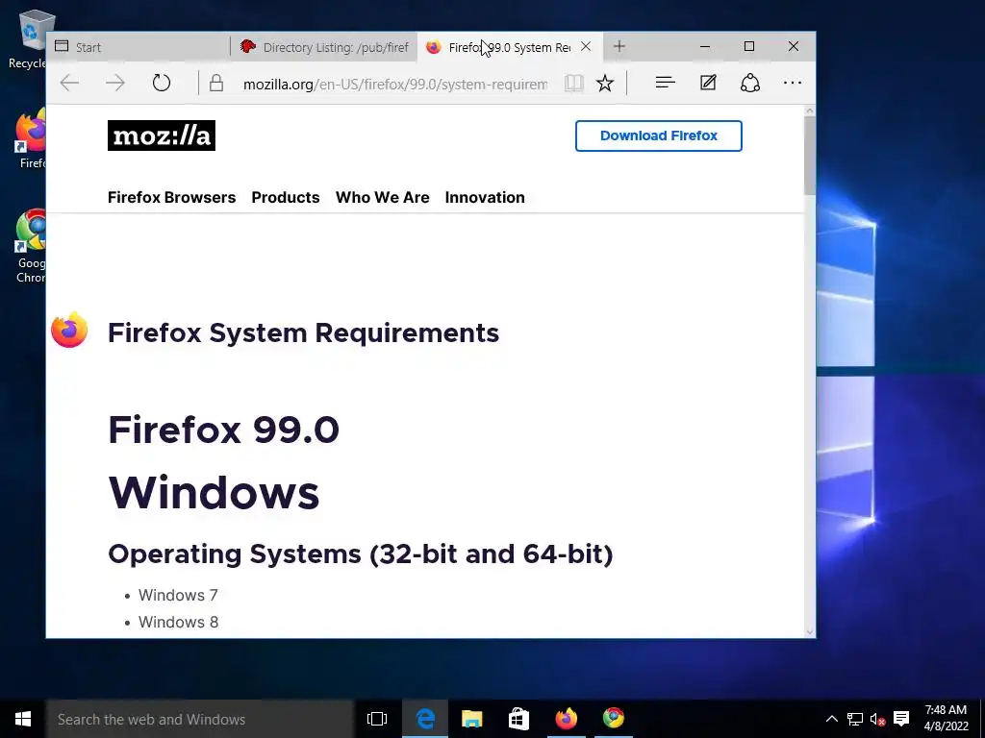
Task: Click the page vertical scrollbar thumb
Action: tap(810, 155)
